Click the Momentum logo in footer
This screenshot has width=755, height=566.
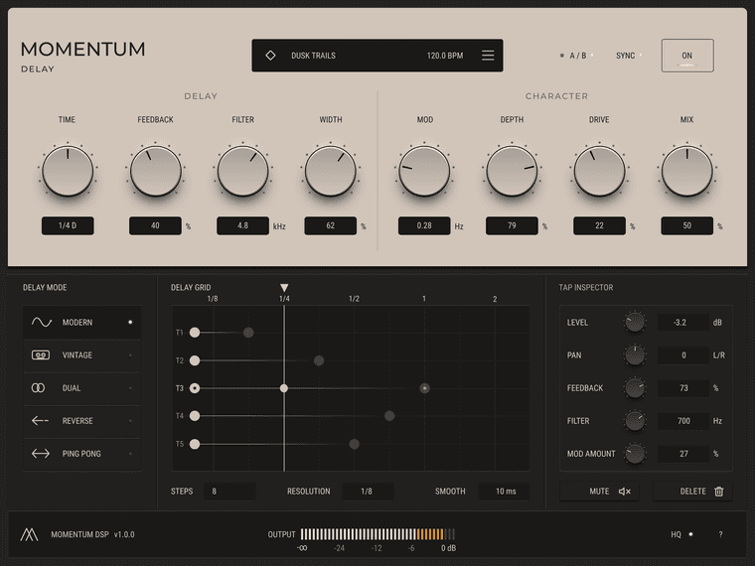(29, 534)
